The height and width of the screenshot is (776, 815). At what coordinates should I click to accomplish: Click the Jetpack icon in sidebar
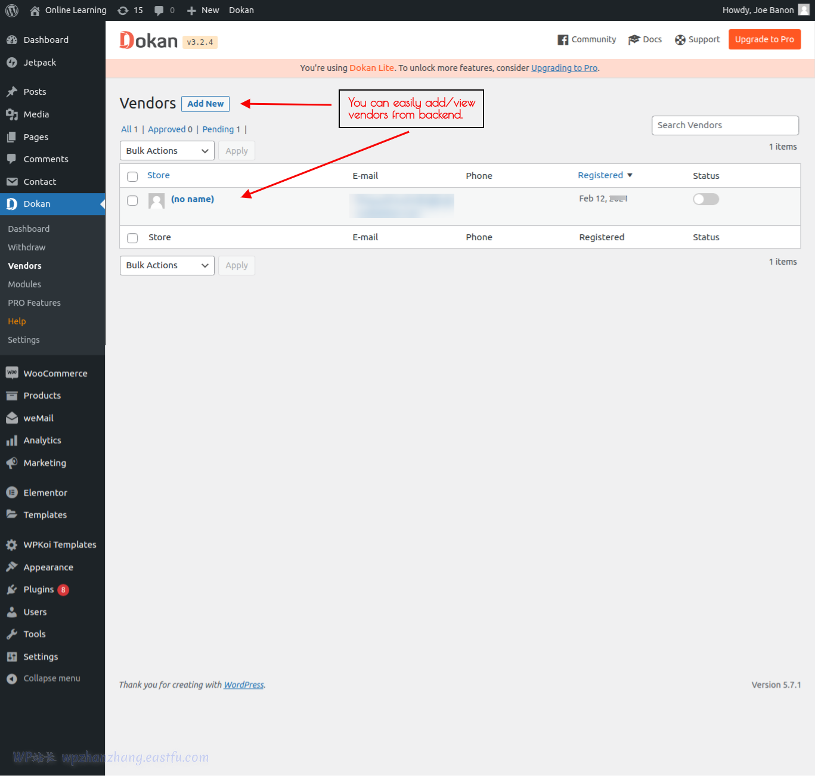tap(12, 63)
